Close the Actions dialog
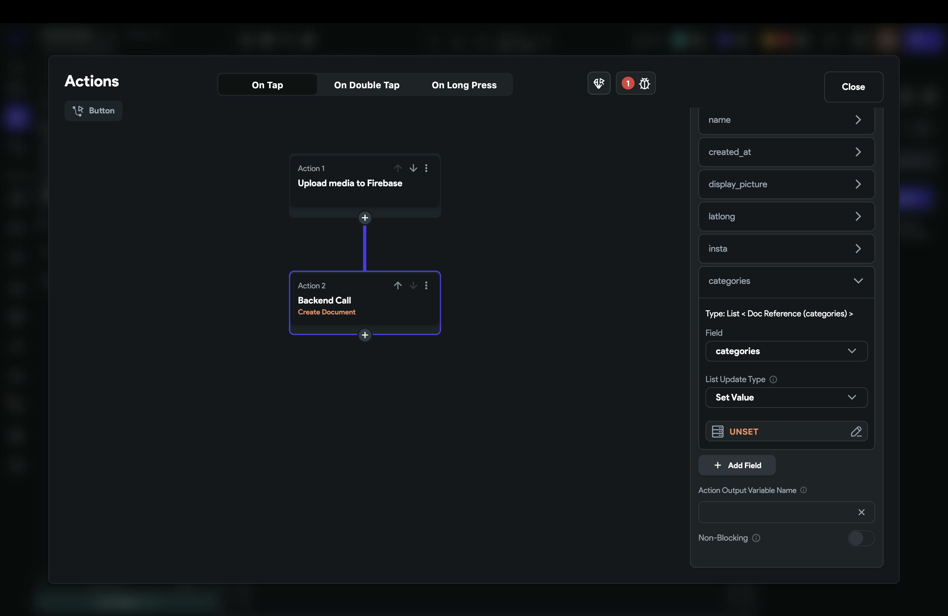This screenshot has height=616, width=948. [x=853, y=87]
